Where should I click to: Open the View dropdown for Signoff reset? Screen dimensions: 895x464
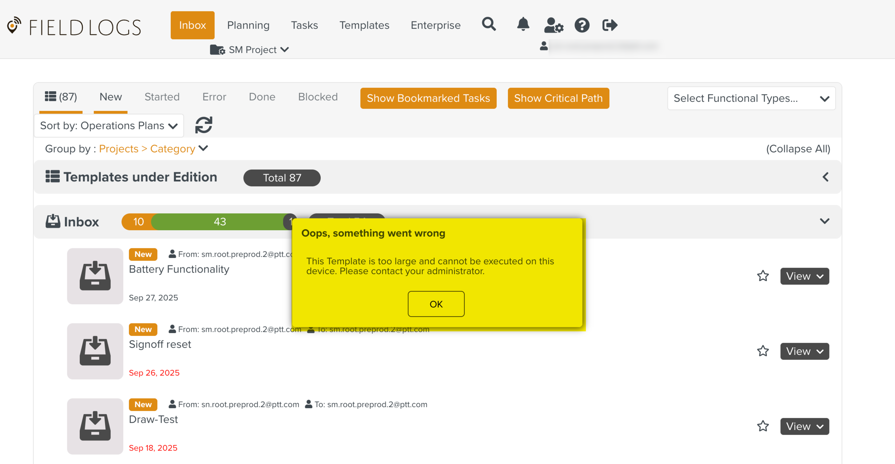[804, 351]
